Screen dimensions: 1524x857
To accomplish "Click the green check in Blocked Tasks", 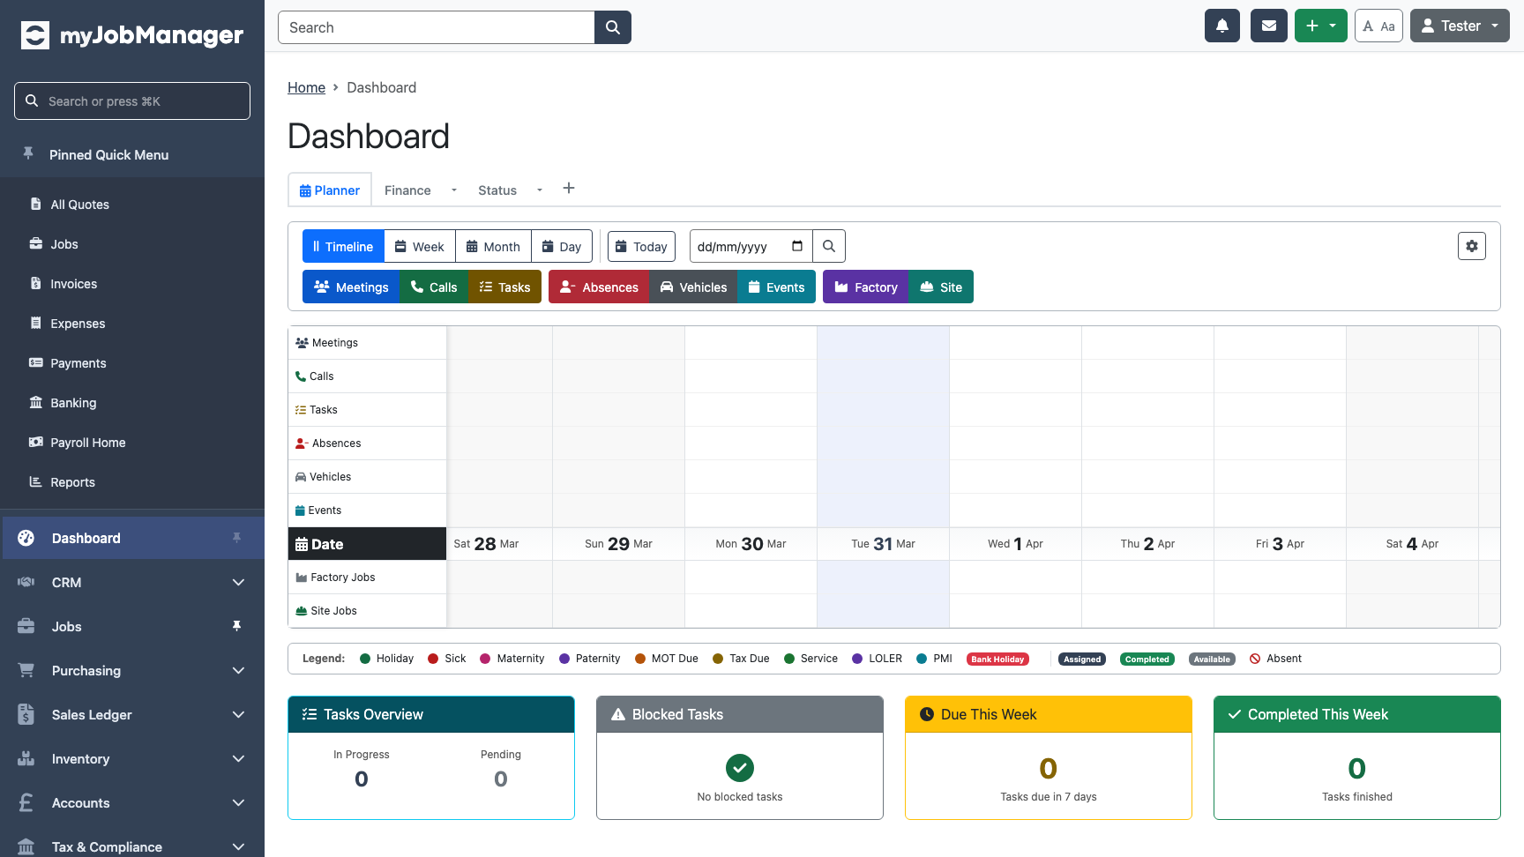I will click(740, 768).
